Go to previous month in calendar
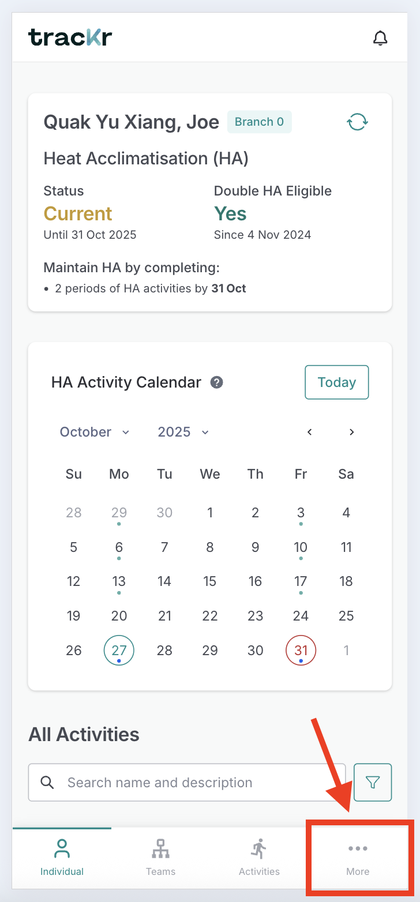Image resolution: width=420 pixels, height=902 pixels. pyautogui.click(x=310, y=432)
